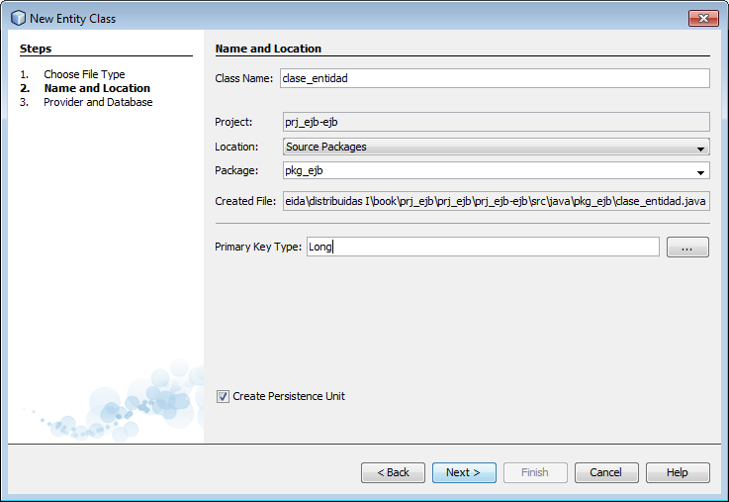Go back with the Back button

coord(393,472)
